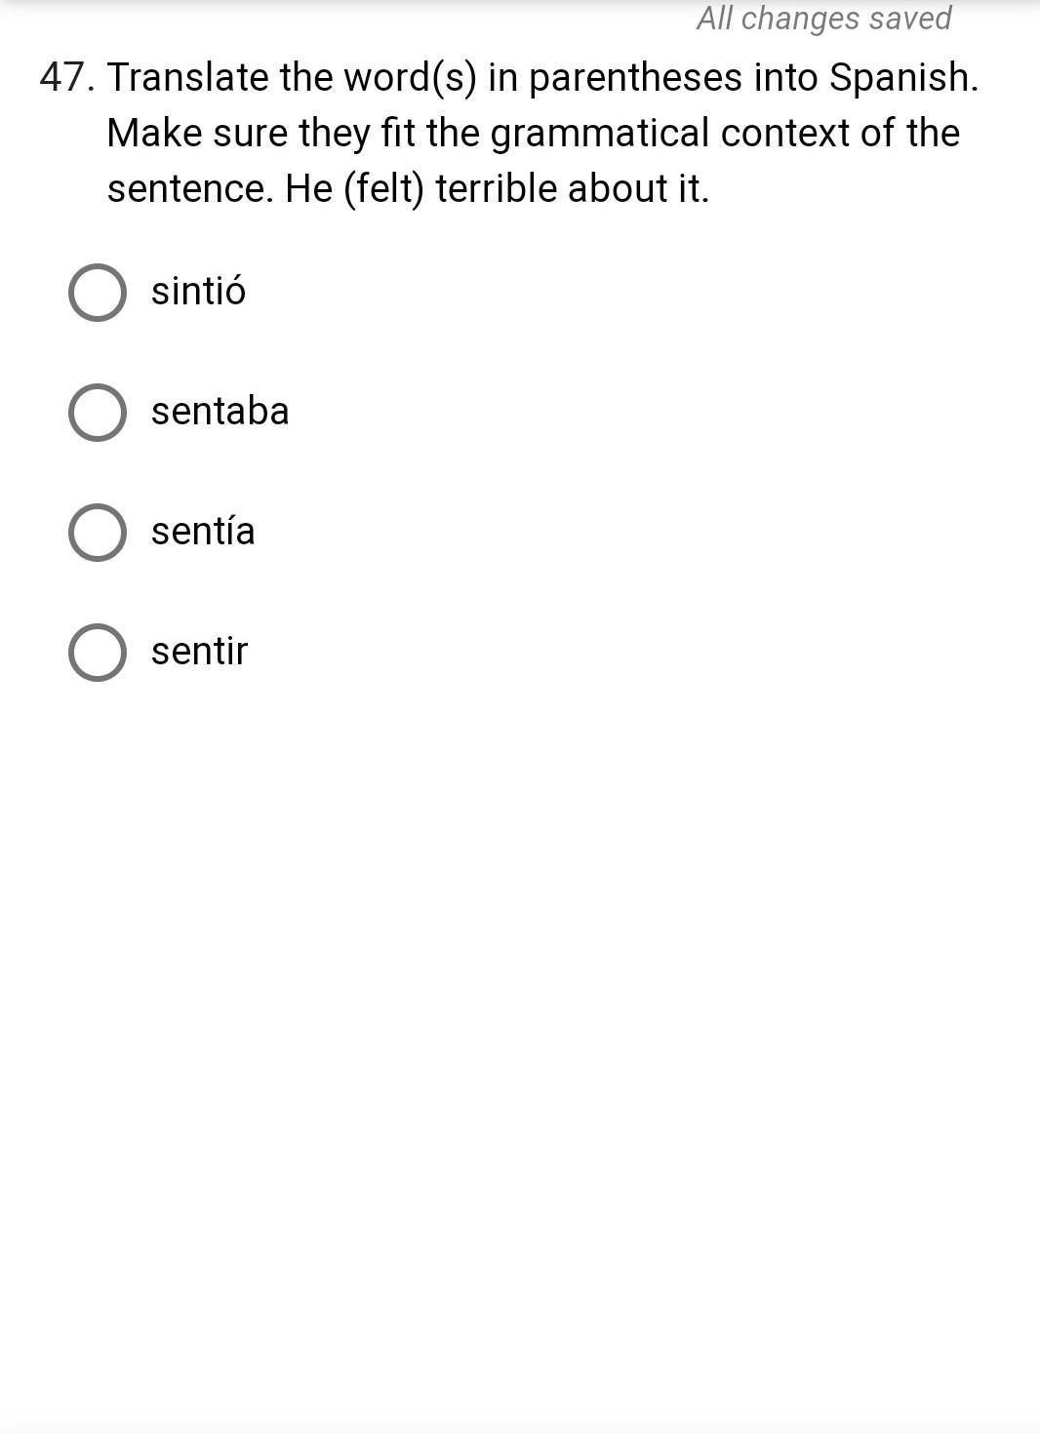
Task: Click the word 'sentence.' in the third line
Action: coord(190,188)
